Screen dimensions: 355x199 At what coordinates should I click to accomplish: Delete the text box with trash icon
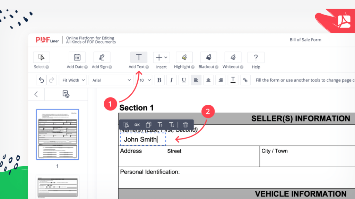click(x=185, y=124)
